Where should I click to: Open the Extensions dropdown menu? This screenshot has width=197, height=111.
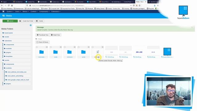point(56,11)
